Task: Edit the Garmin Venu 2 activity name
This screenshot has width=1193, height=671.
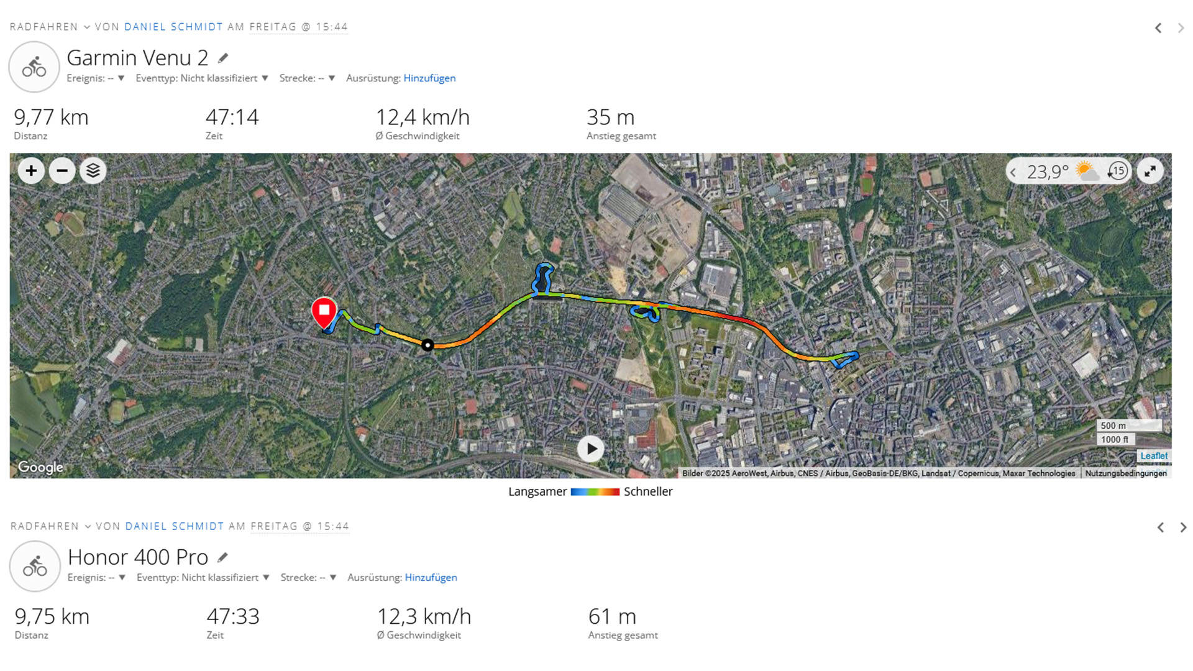Action: (x=223, y=58)
